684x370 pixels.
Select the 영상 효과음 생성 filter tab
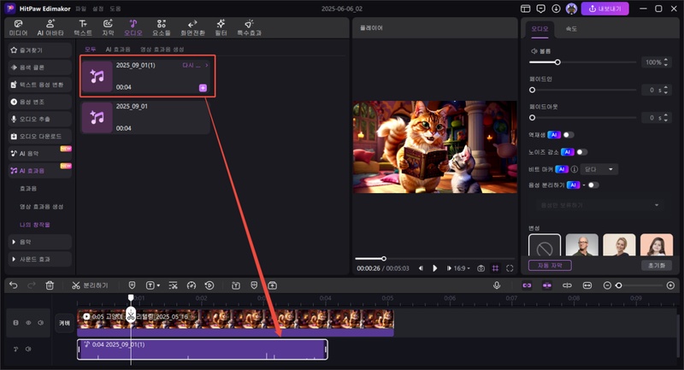[x=162, y=50]
